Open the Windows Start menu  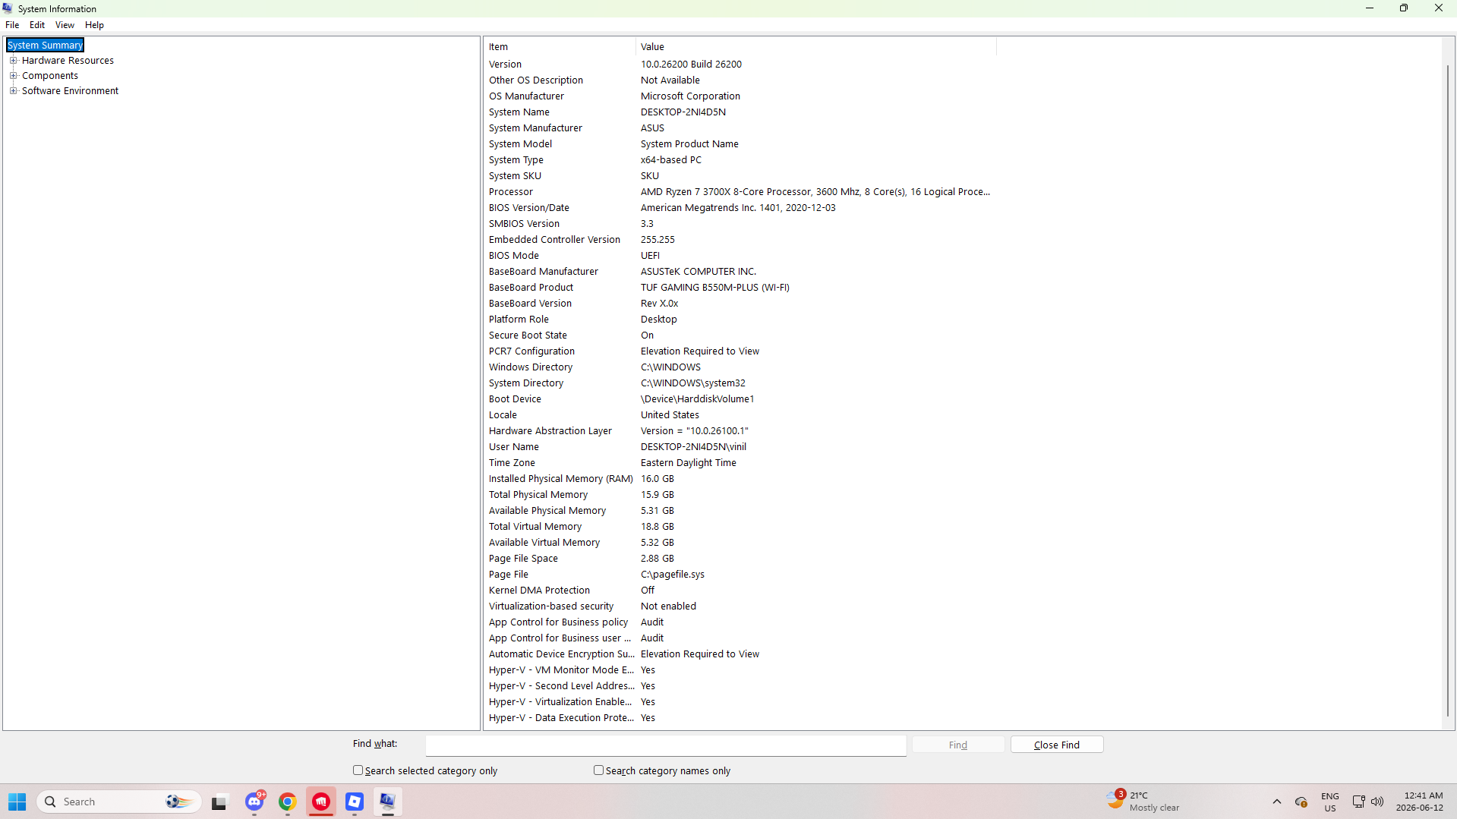coord(17,802)
